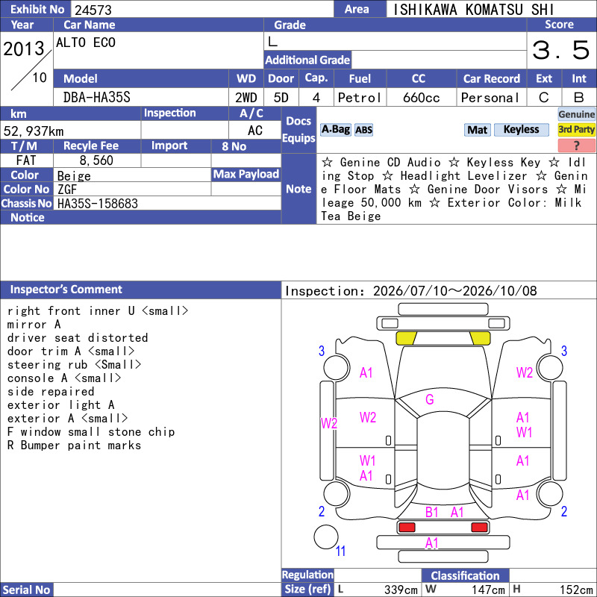Click the B1 mark on the rear
Viewport: 597px width, 597px height.
(x=432, y=513)
